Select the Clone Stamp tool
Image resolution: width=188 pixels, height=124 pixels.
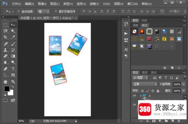[5, 50]
